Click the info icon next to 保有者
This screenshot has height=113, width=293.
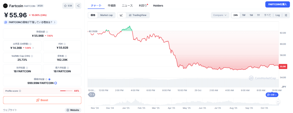pos(66,56)
